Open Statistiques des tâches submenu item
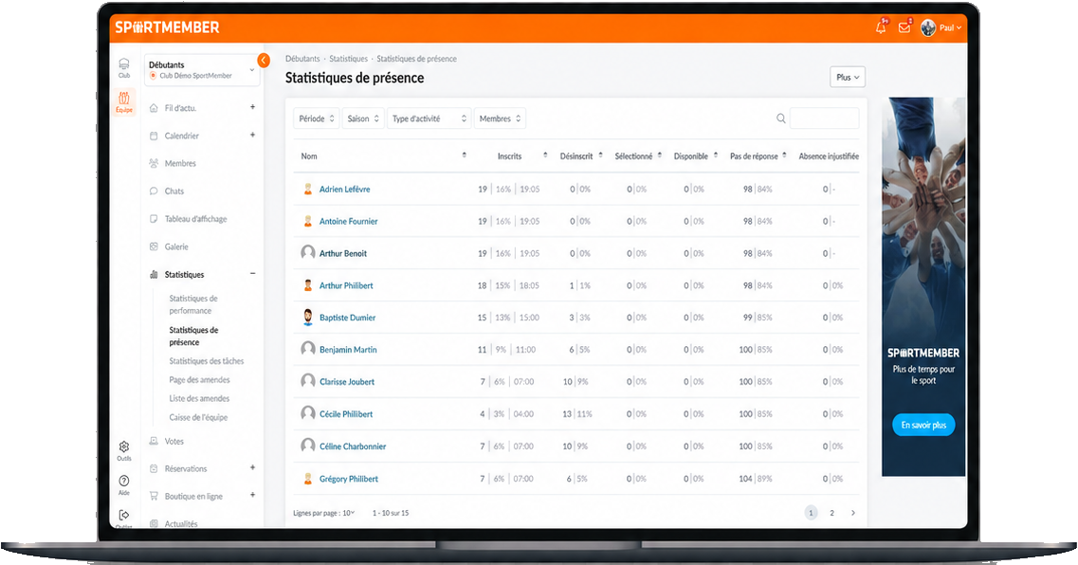 click(207, 361)
